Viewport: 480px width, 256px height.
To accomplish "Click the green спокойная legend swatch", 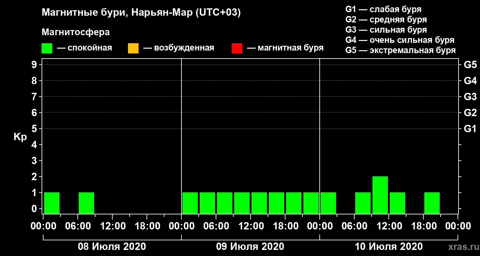I will (x=47, y=48).
